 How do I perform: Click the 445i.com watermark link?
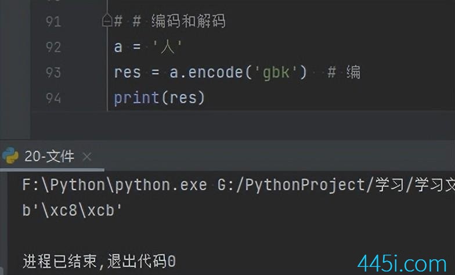(402, 264)
